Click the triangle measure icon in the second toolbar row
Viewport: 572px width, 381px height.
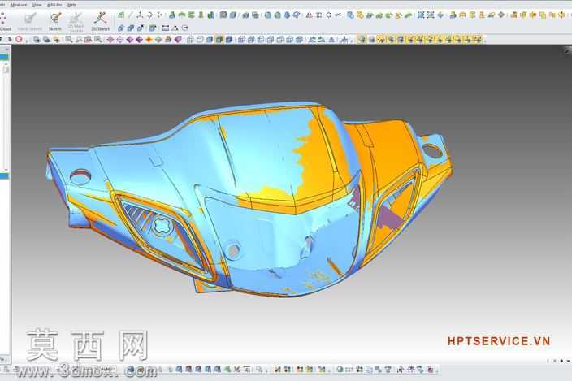175,28
